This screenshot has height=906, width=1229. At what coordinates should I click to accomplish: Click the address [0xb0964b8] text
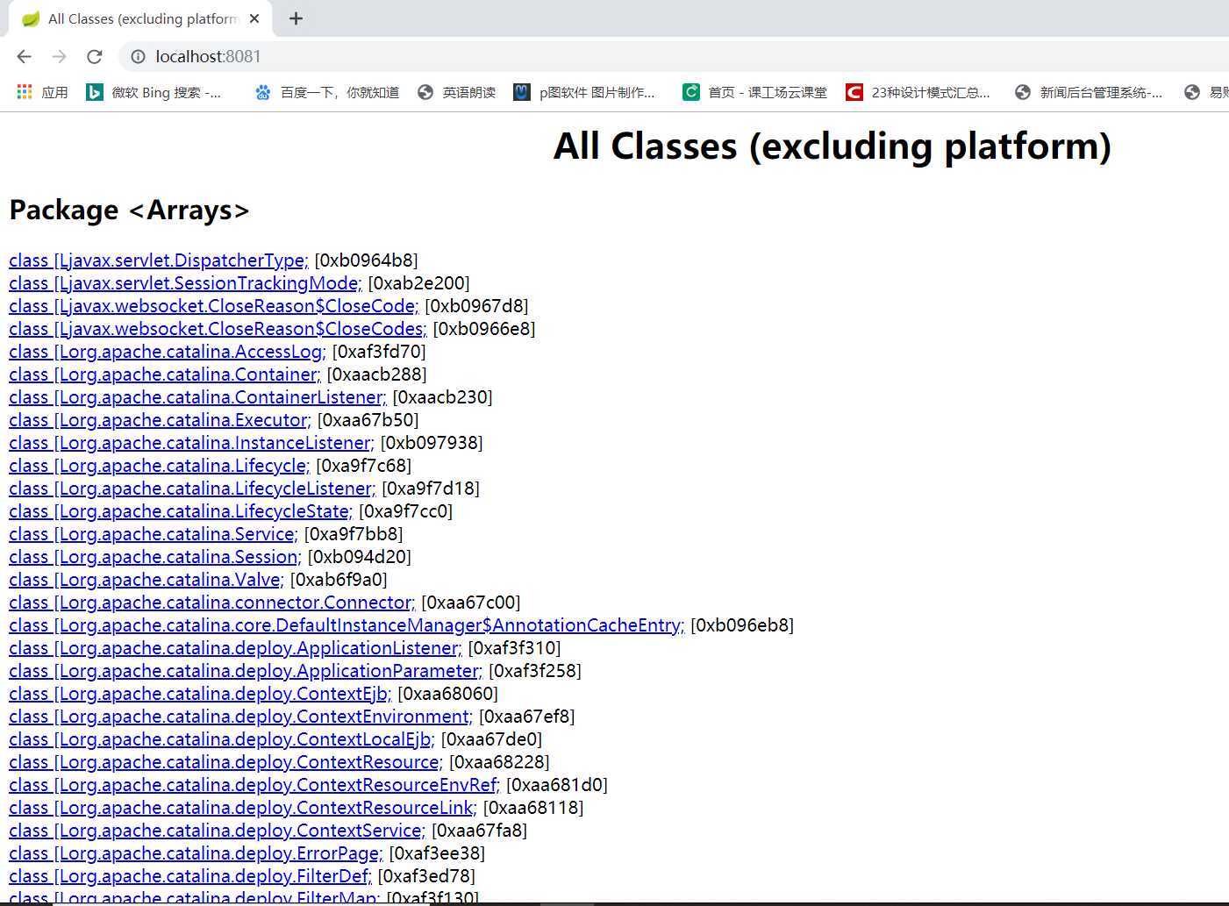367,260
